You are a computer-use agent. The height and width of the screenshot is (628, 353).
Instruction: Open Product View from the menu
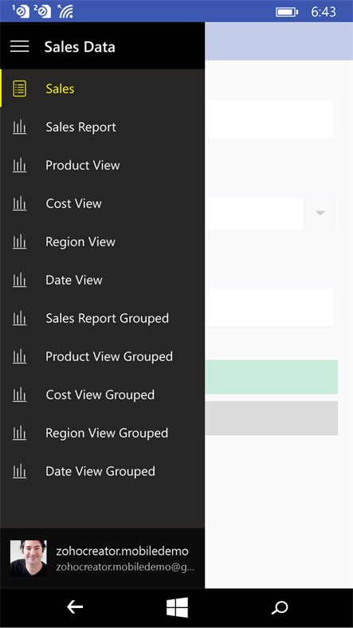102,166
